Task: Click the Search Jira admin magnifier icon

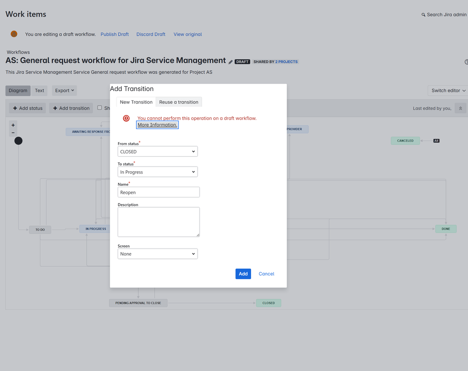Action: (x=423, y=15)
